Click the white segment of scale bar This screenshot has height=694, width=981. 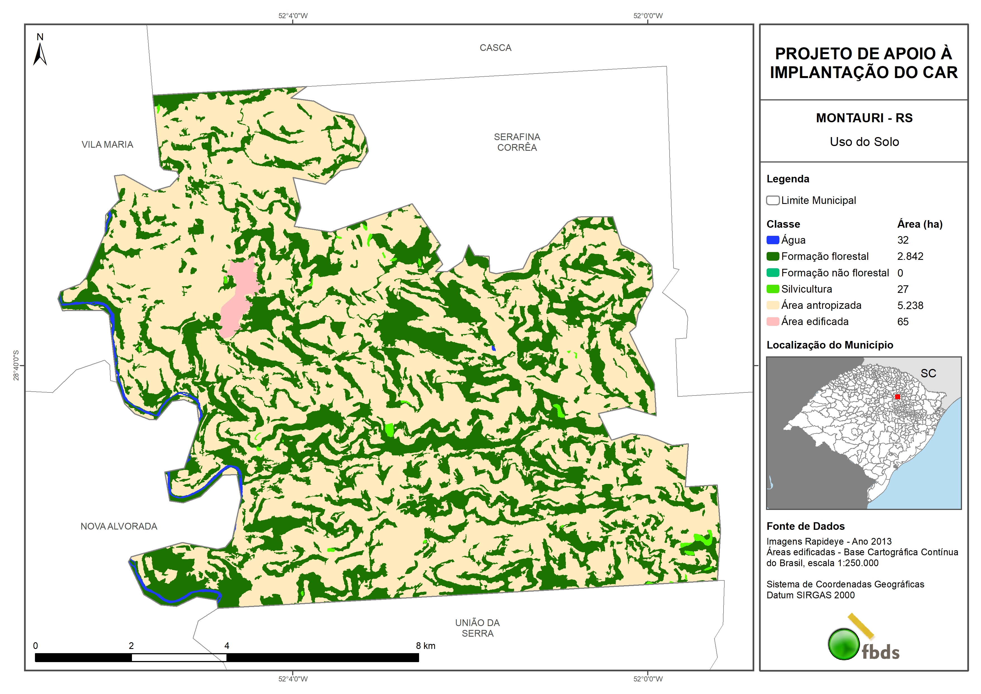click(x=179, y=658)
